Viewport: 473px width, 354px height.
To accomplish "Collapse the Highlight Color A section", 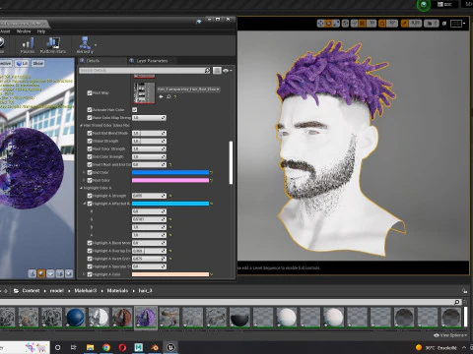I will coord(82,188).
